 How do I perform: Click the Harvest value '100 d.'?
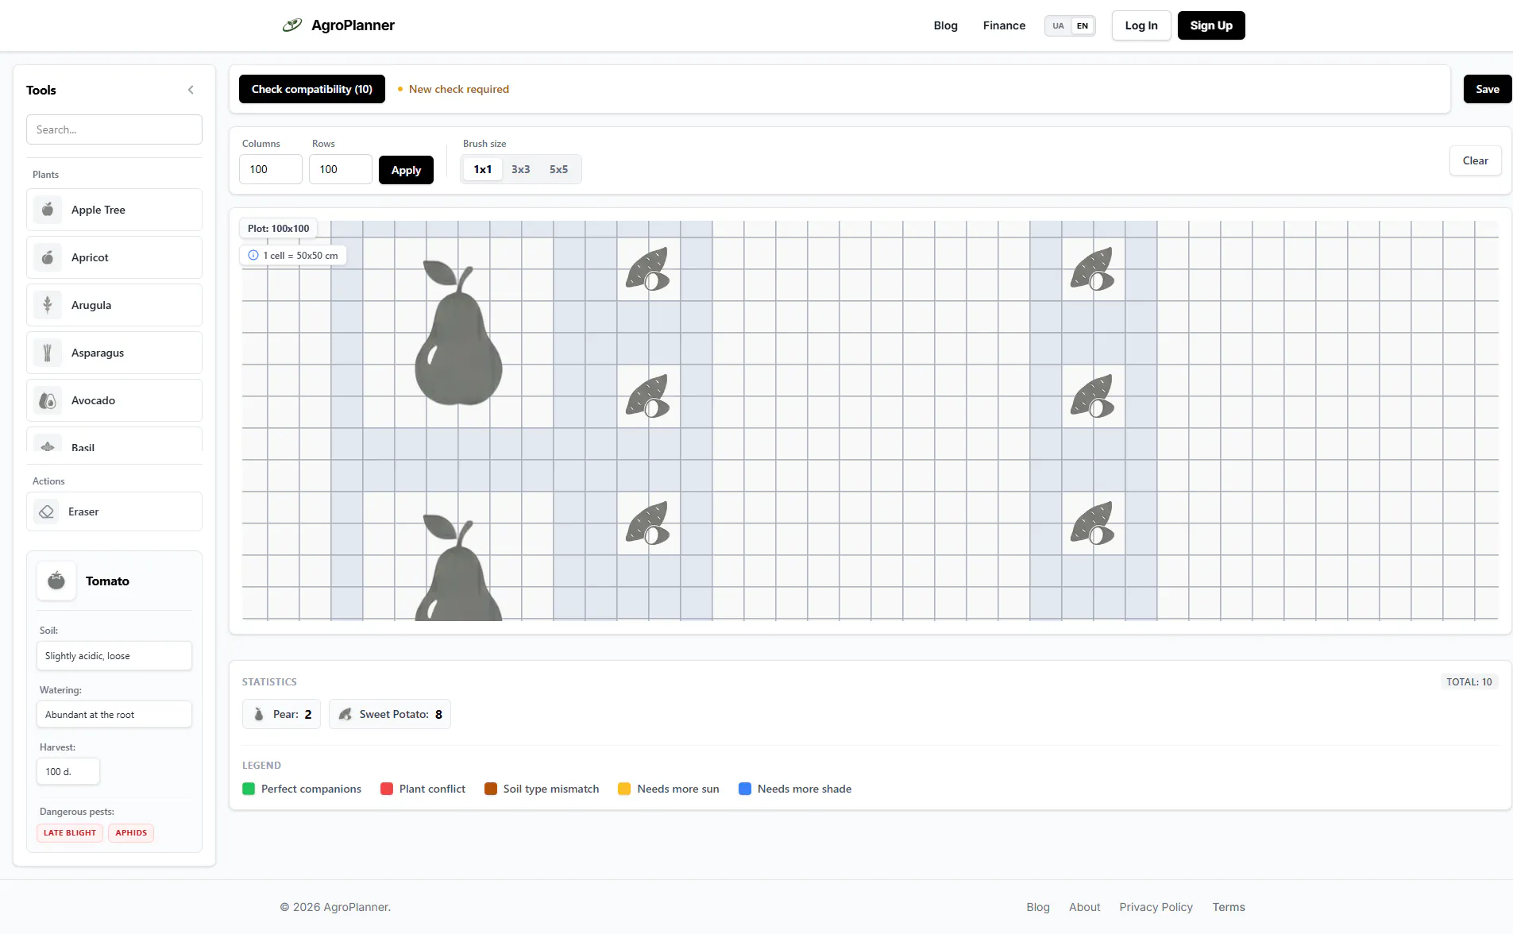pyautogui.click(x=68, y=771)
